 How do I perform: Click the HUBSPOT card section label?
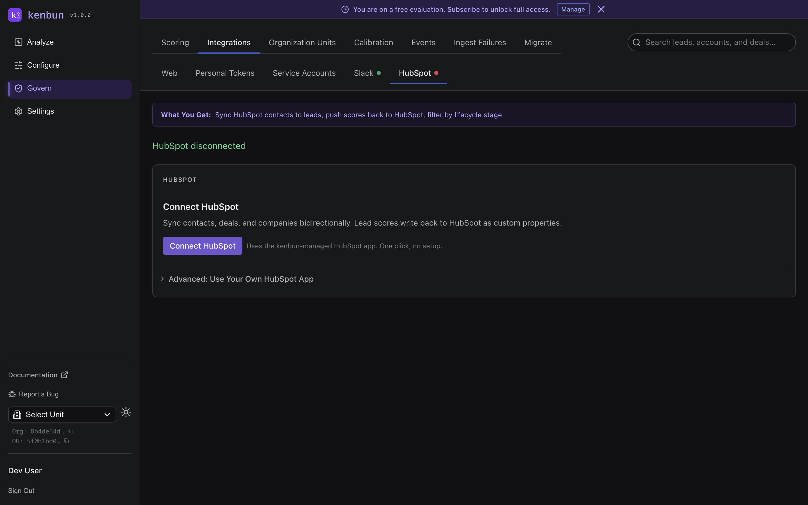click(x=180, y=180)
